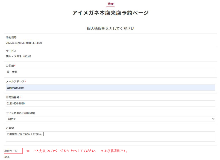Image resolution: width=220 pixels, height=160 pixels.
Task: Click the 購入・メガネ（60分） service text
Action: point(19,56)
